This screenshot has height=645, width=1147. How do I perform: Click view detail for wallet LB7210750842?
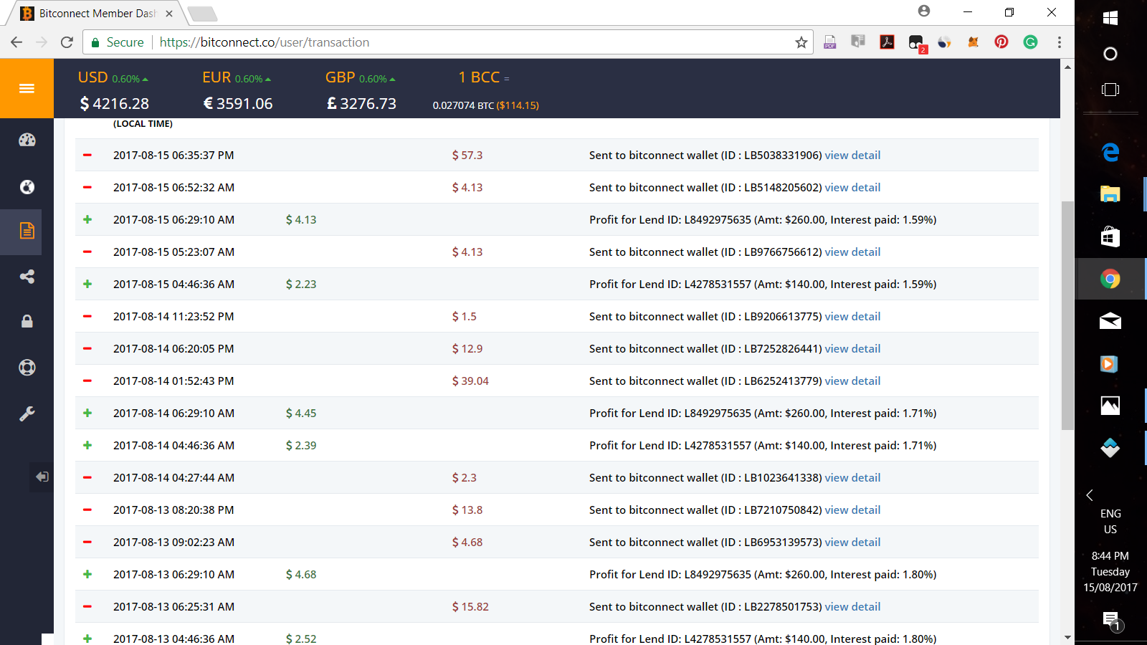(852, 510)
